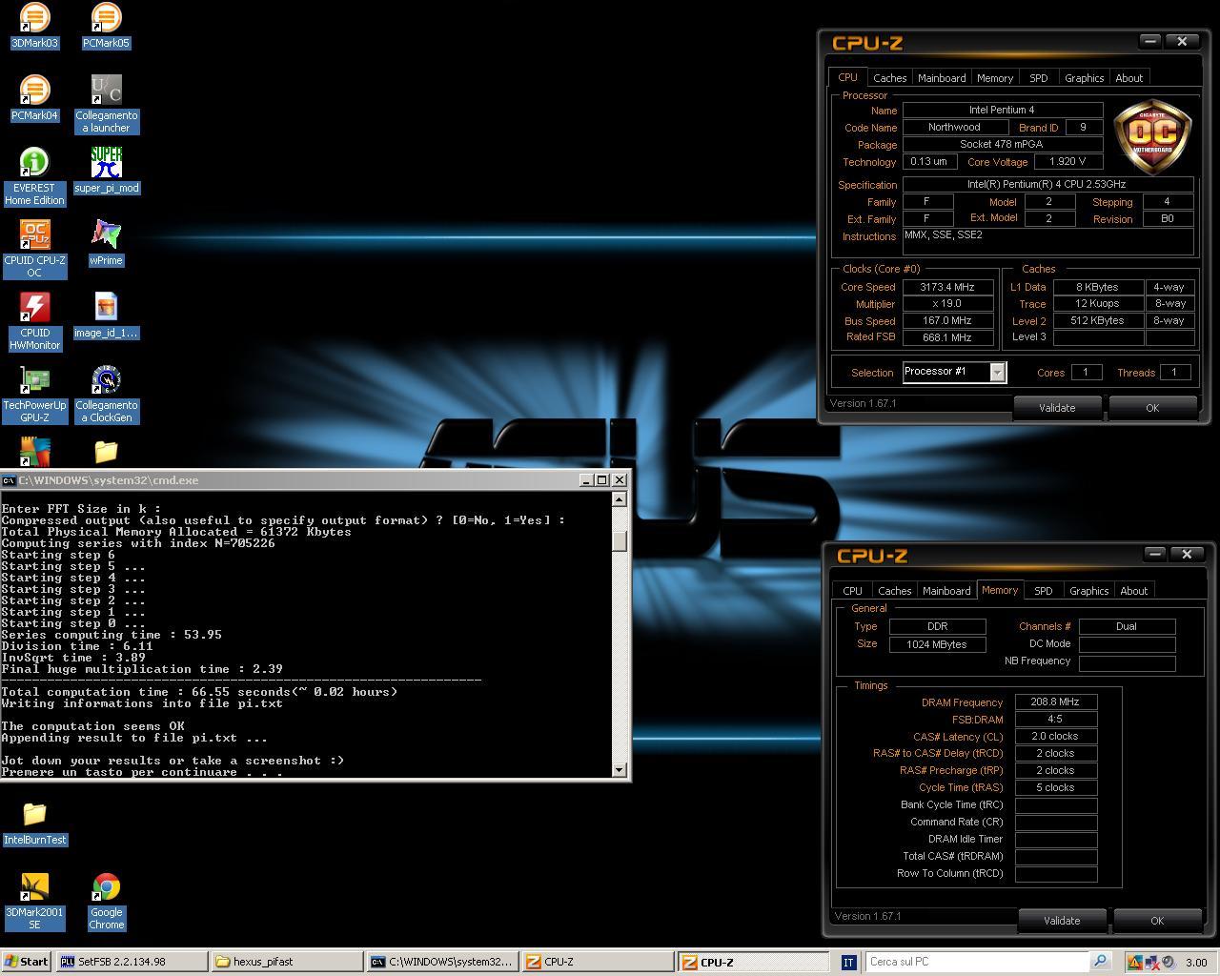Launch EVEREST Home Edition icon
This screenshot has width=1220, height=976.
(34, 176)
